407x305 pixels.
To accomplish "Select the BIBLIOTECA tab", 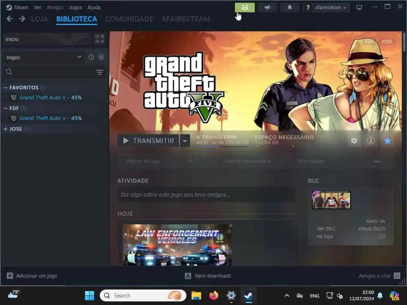I will coord(77,19).
